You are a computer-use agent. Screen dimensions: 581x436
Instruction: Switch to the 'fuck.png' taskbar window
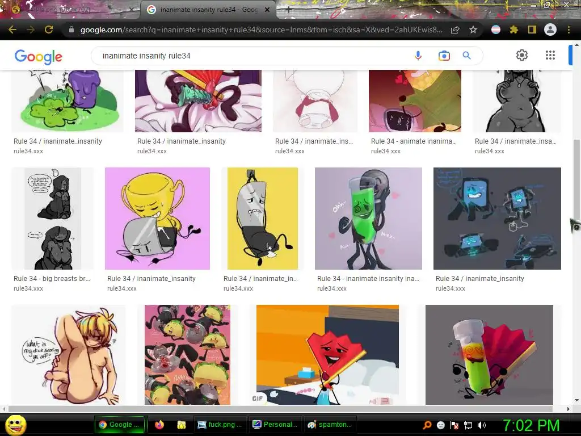(220, 425)
